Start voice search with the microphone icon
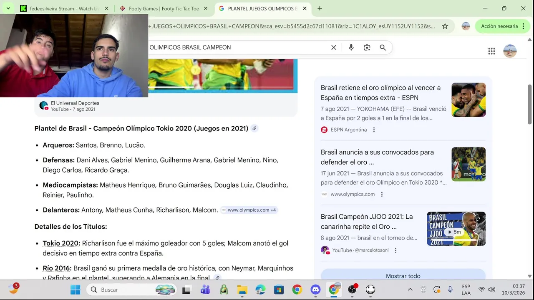This screenshot has width=534, height=300. [351, 47]
